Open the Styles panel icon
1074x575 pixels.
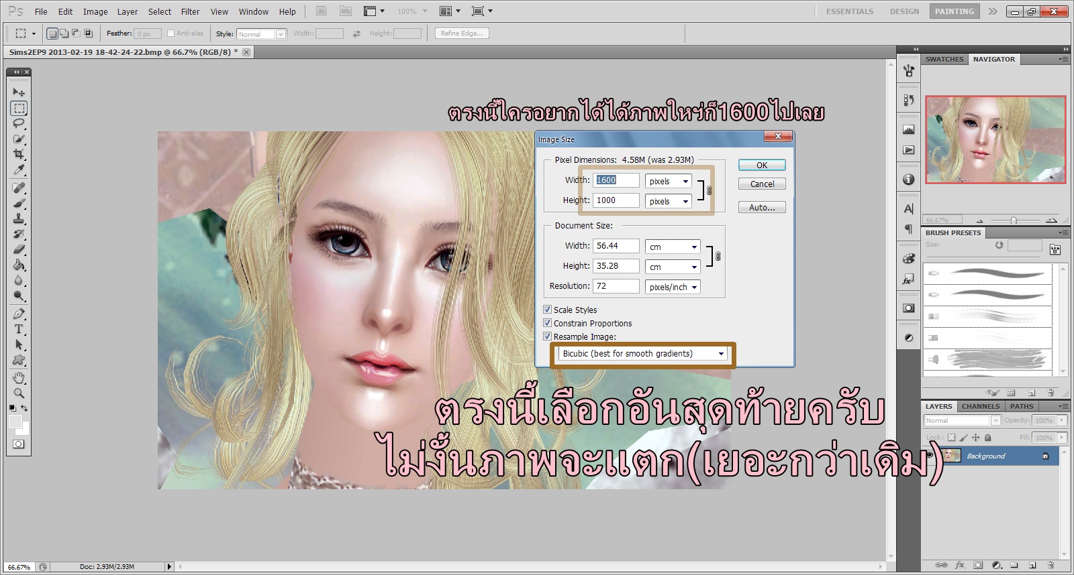pos(908,279)
